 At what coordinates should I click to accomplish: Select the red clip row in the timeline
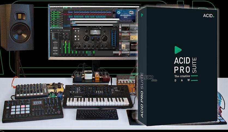pos(87,14)
